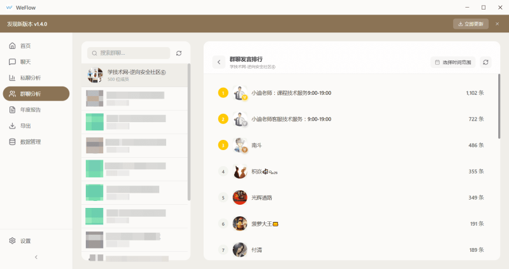Click 付清 in the ranking
The height and width of the screenshot is (269, 509).
pyautogui.click(x=256, y=250)
